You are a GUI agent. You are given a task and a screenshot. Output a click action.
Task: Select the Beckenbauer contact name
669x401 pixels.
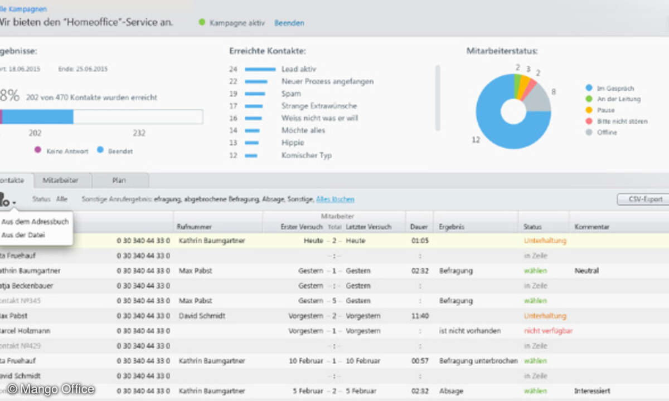pos(28,286)
